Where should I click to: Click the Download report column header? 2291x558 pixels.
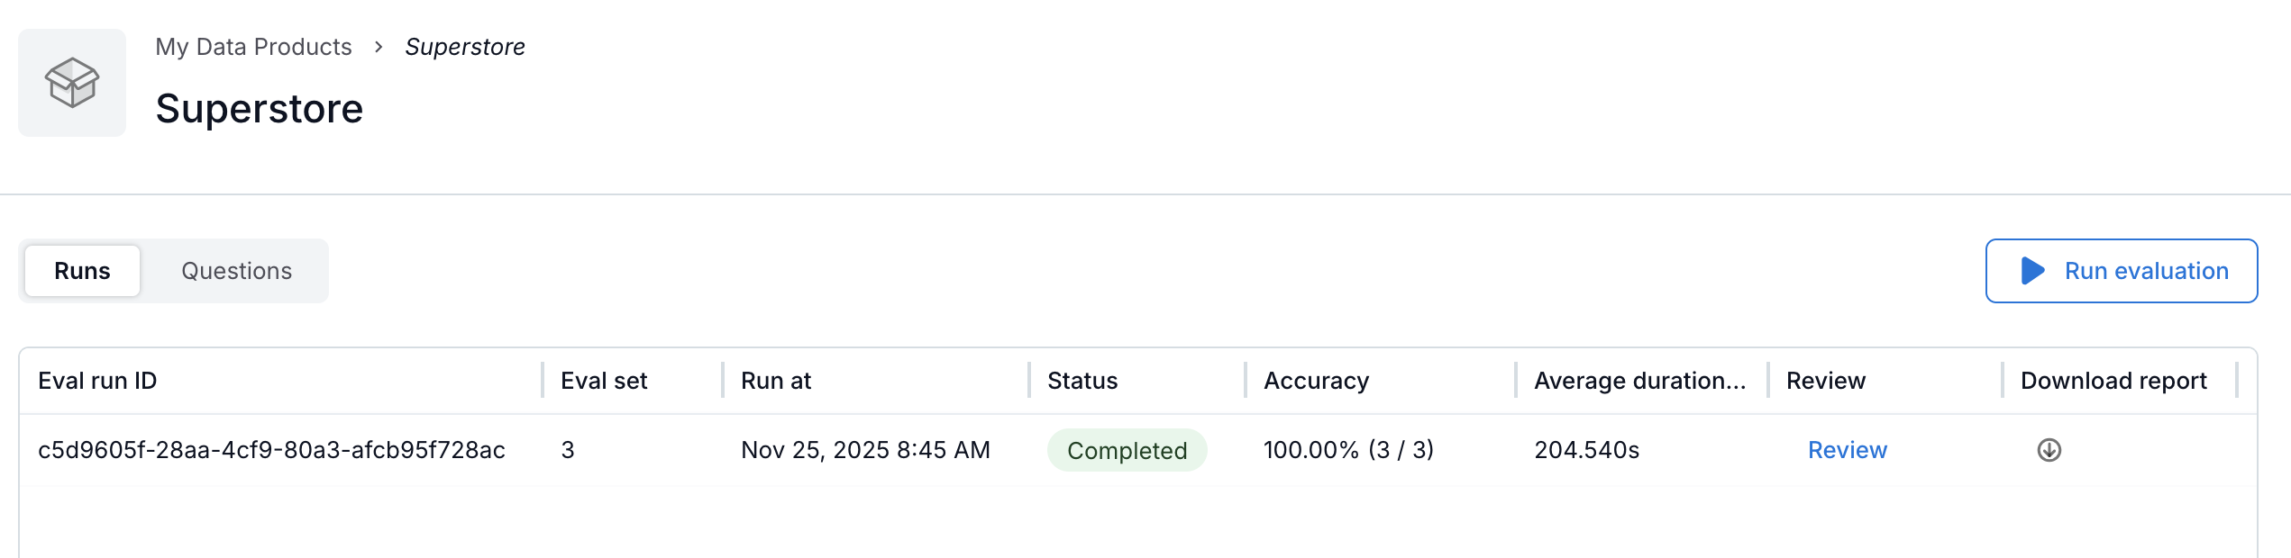2113,381
